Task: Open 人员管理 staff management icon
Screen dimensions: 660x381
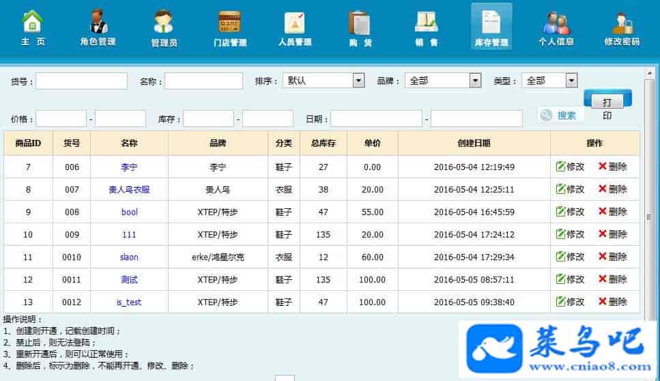Action: point(295,26)
